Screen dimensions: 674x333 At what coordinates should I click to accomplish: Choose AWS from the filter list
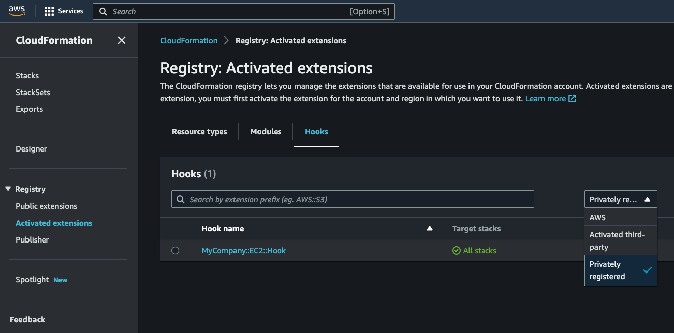621,217
